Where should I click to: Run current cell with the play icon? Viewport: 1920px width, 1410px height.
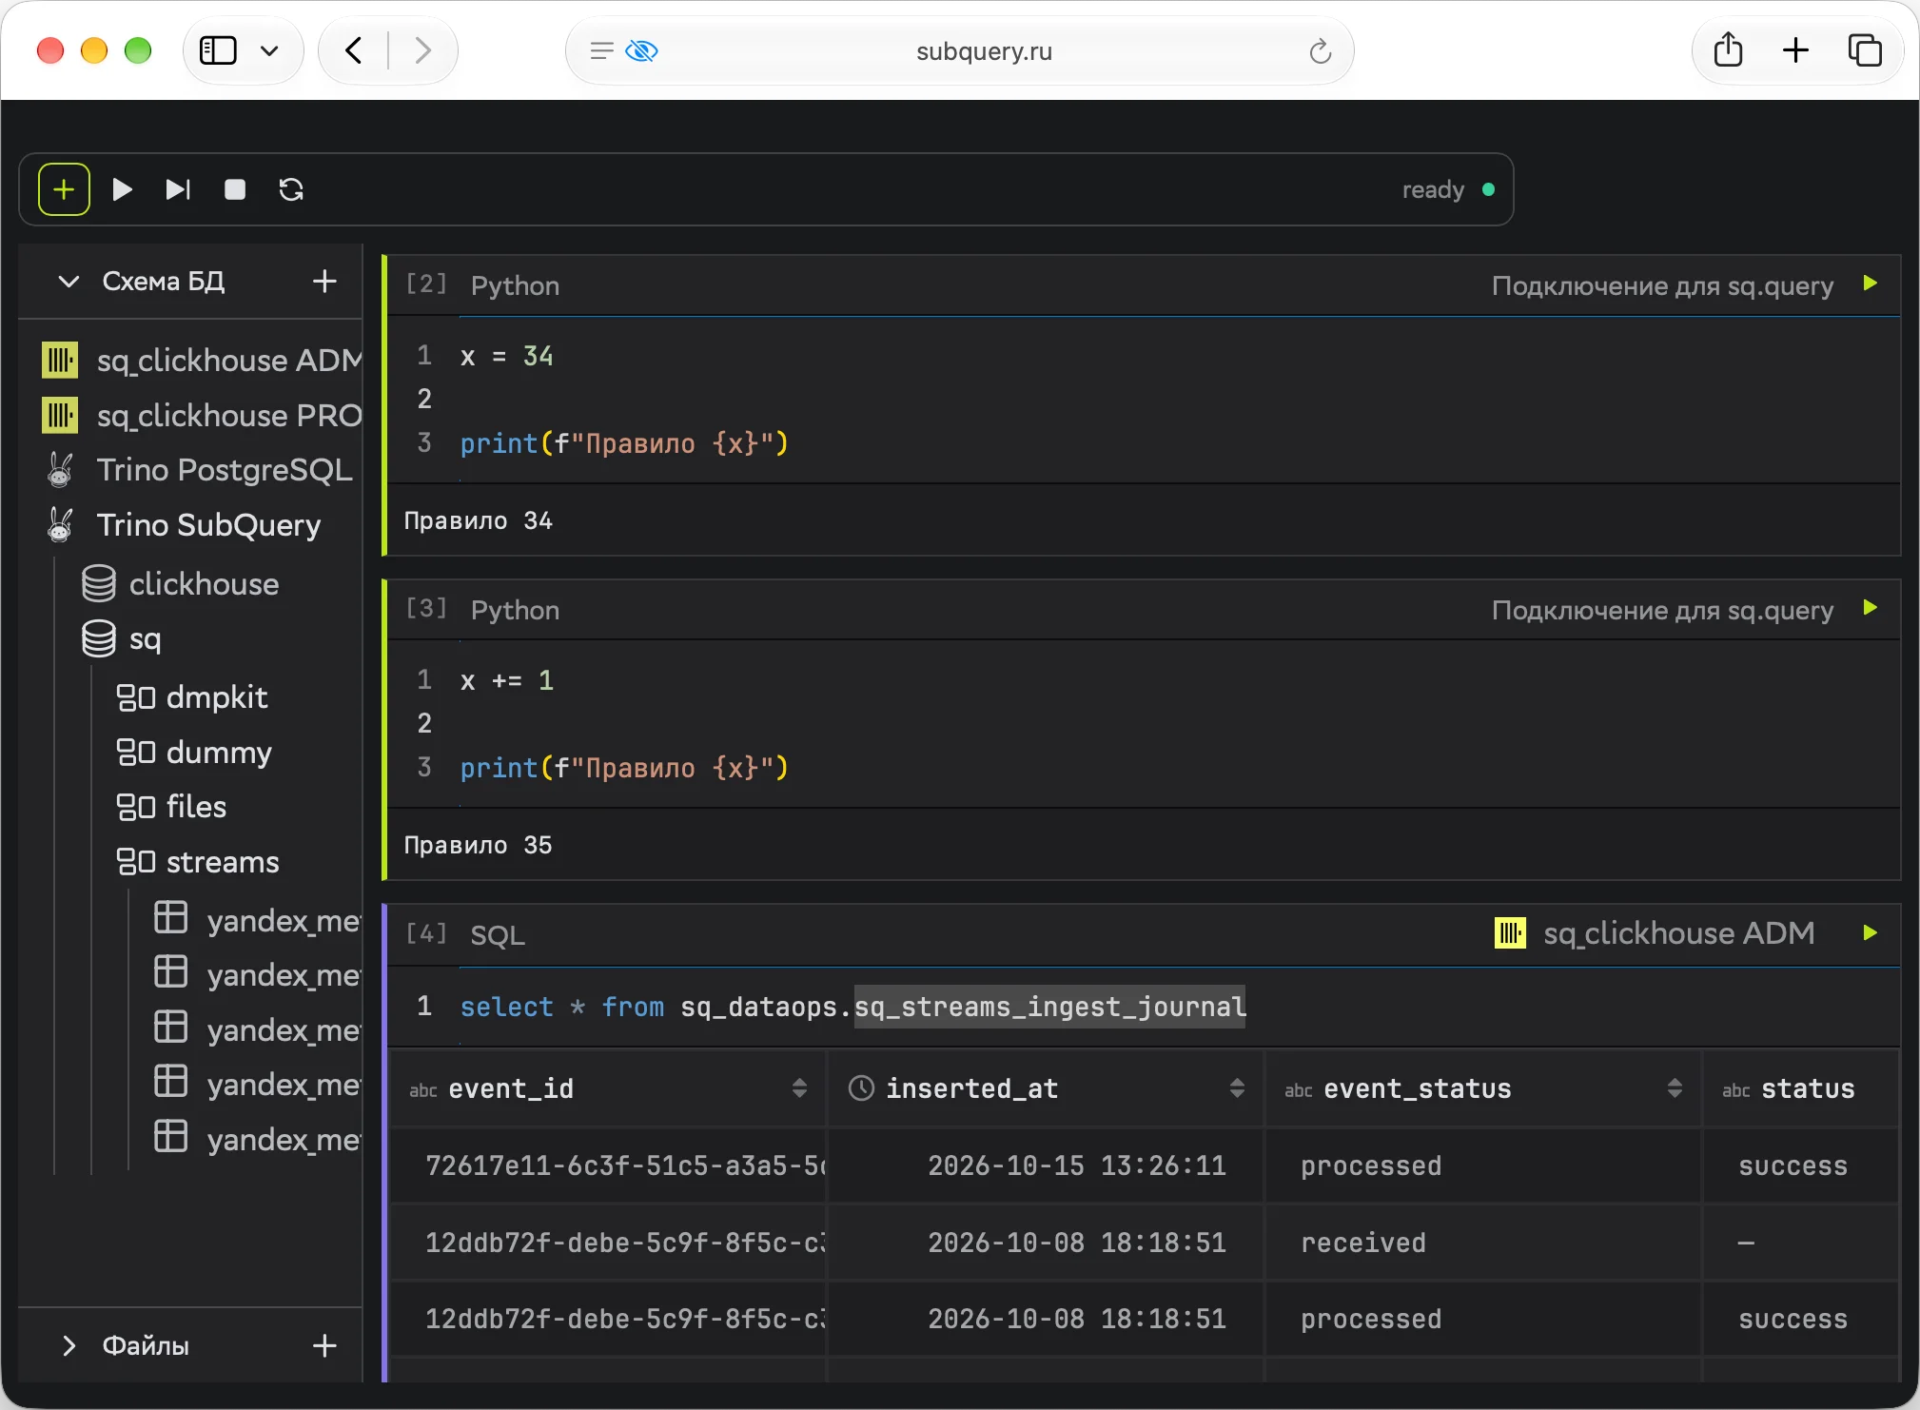122,189
